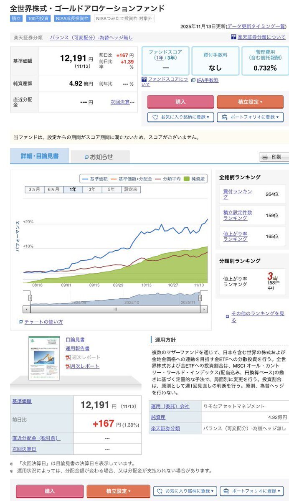Open the 運用(委託)会社 link
The width and height of the screenshot is (289, 501).
point(170,407)
